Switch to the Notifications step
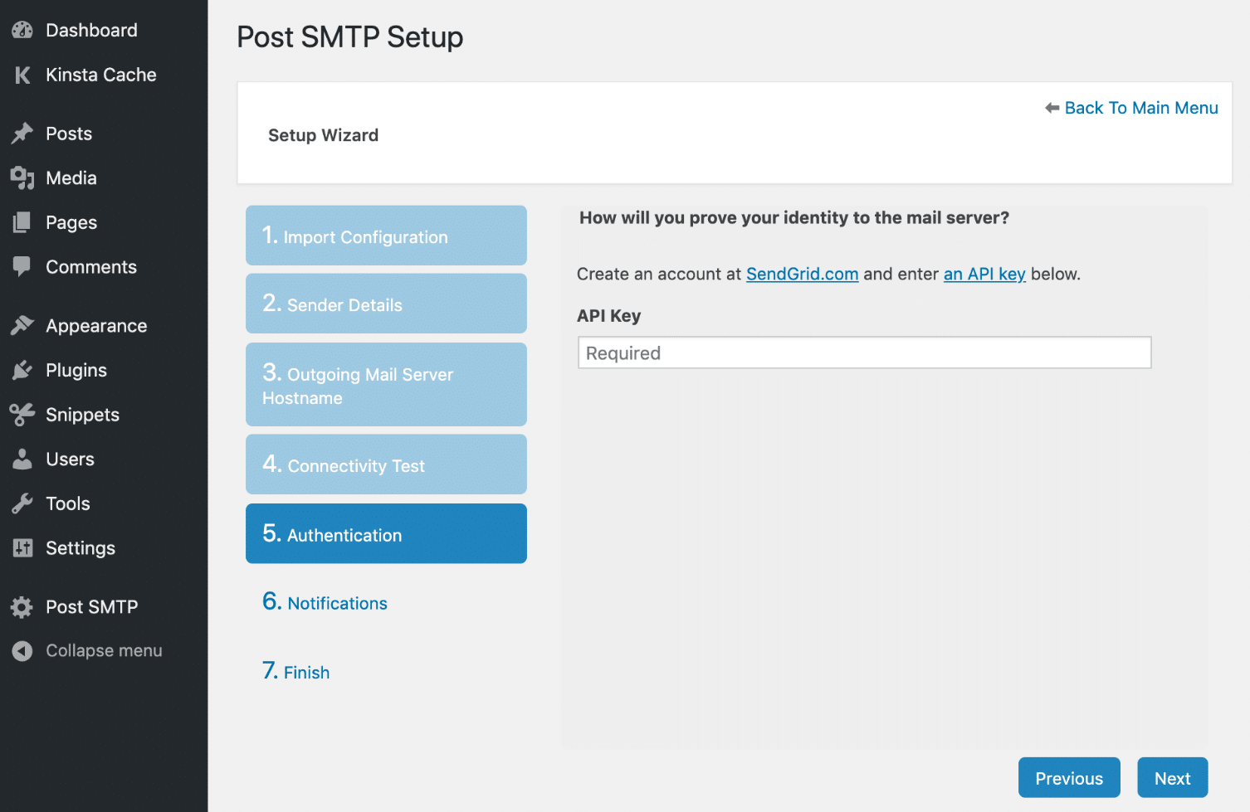Viewport: 1250px width, 812px height. [x=336, y=603]
